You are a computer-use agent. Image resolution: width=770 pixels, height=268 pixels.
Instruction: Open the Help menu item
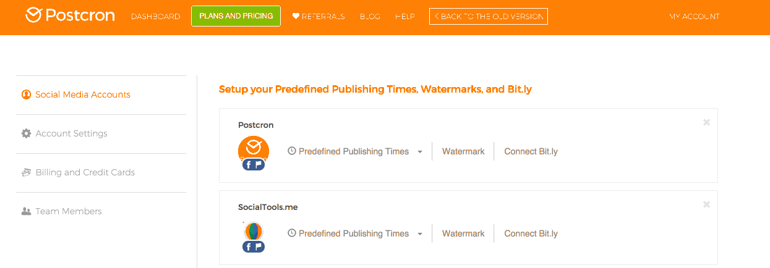click(x=404, y=17)
